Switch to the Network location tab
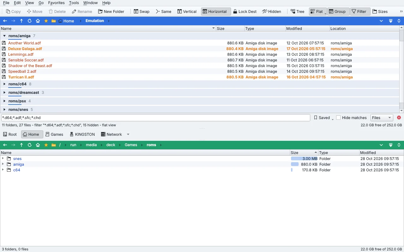Viewport: 404px width, 252px height. 111,134
